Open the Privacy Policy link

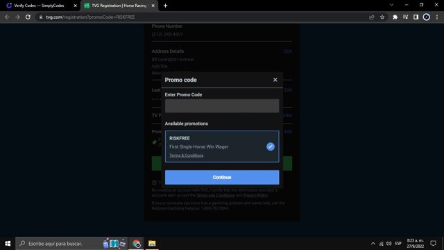point(255,195)
